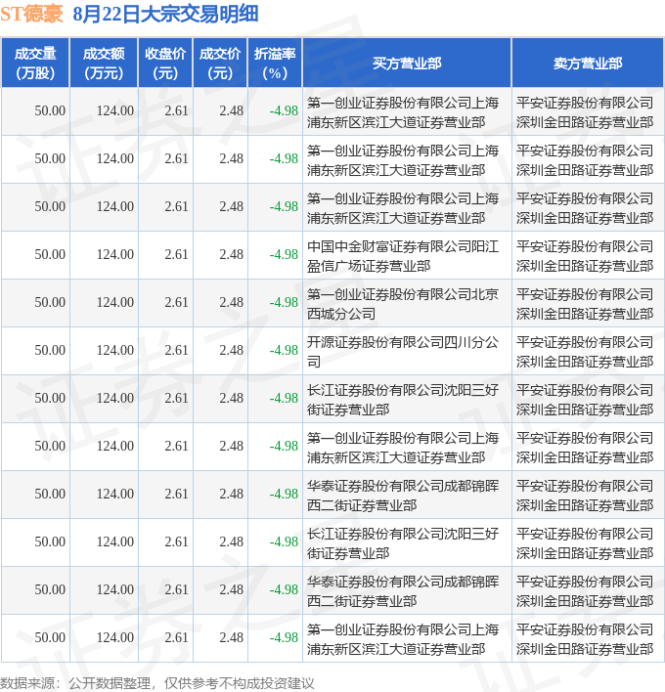Select the 买方营业部 column header
The image size is (665, 692).
[407, 64]
